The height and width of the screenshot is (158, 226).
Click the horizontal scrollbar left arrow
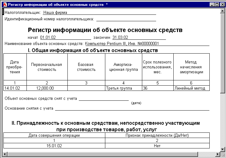coord(5,154)
